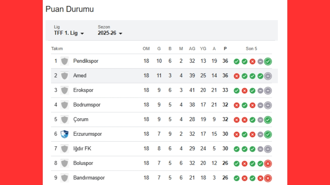The width and height of the screenshot is (330, 185).
Task: Click the Amed team name
Action: pos(80,76)
